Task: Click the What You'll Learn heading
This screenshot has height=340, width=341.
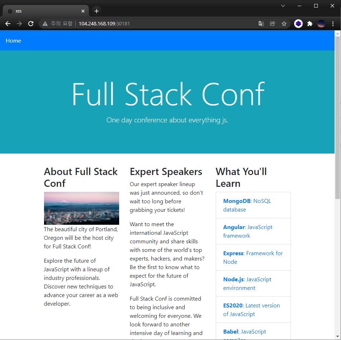Action: pos(241,178)
